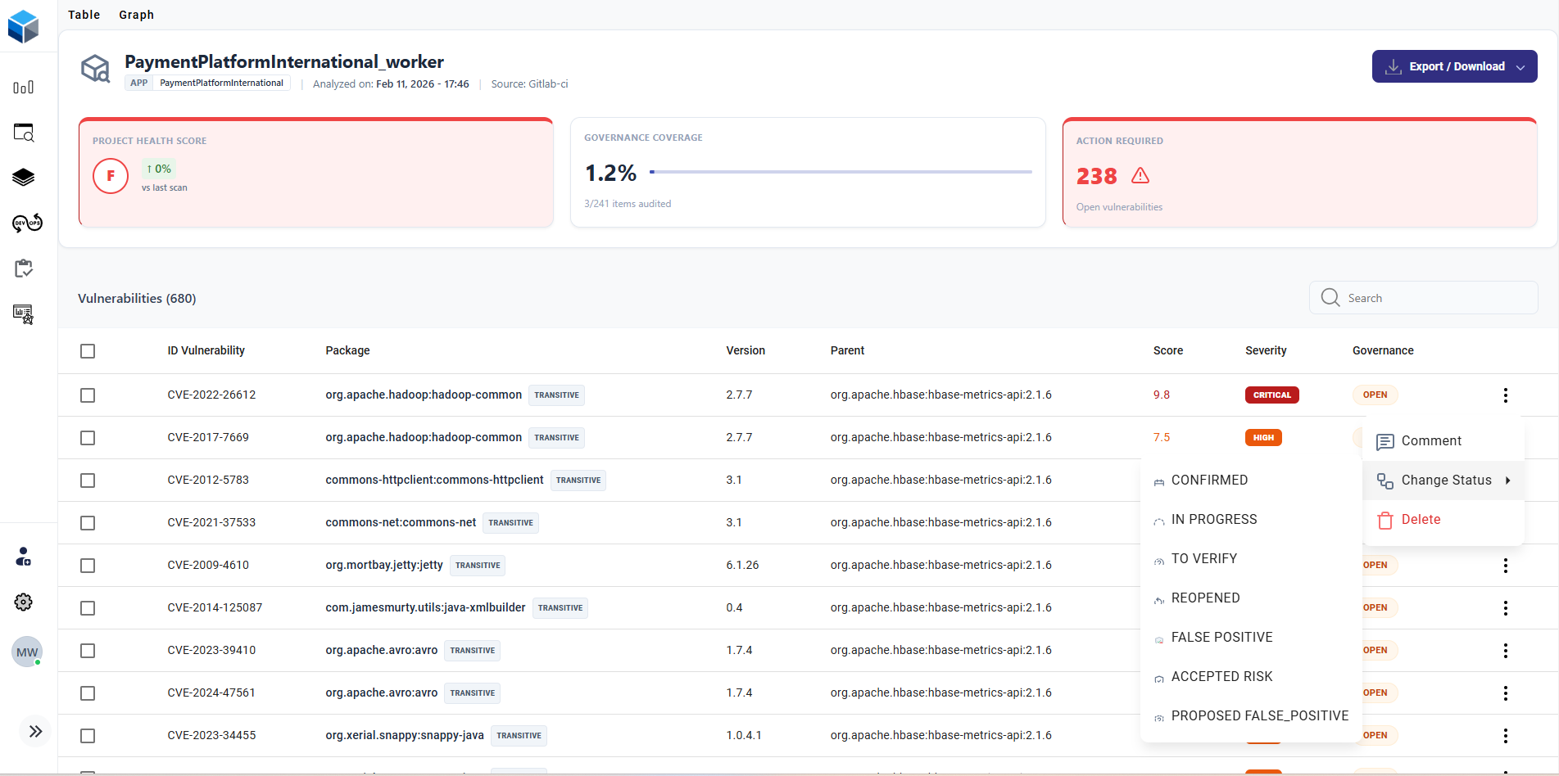1559x776 pixels.
Task: Open the settings gear in sidebar
Action: pos(23,602)
